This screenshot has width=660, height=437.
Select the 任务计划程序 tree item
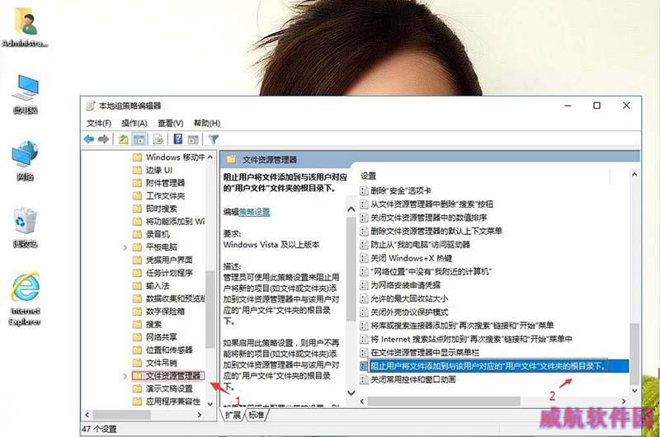169,273
